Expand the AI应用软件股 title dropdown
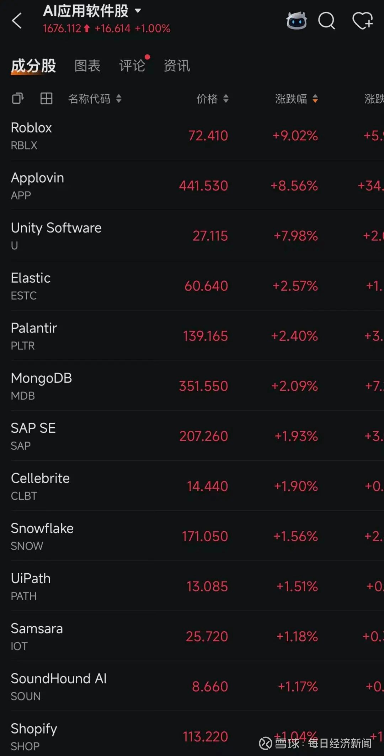 (138, 11)
